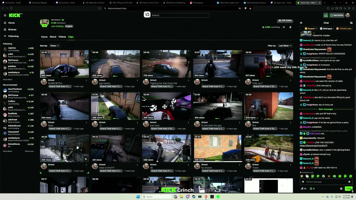Click the browser bookmark icon
Image resolution: width=356 pixels, height=200 pixels.
coord(100,8)
